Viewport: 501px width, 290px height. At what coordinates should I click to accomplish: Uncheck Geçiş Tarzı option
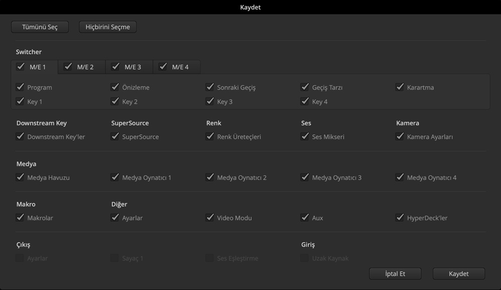tap(304, 87)
